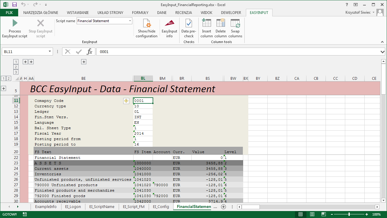
Task: Click the Stop EasyInput script icon
Action: pyautogui.click(x=41, y=23)
